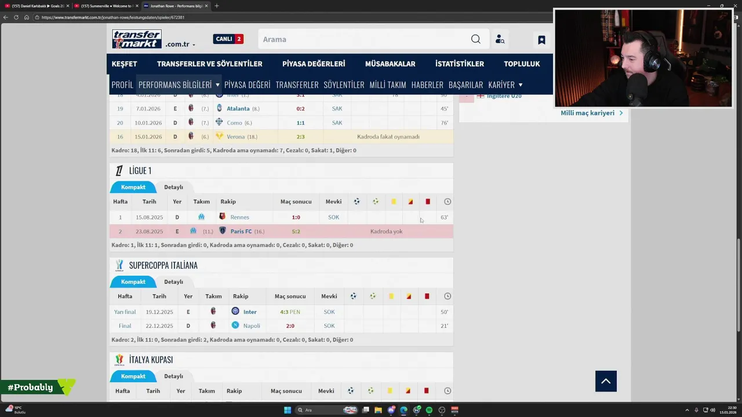
Task: Open the TOPLULUK menu
Action: 522,64
